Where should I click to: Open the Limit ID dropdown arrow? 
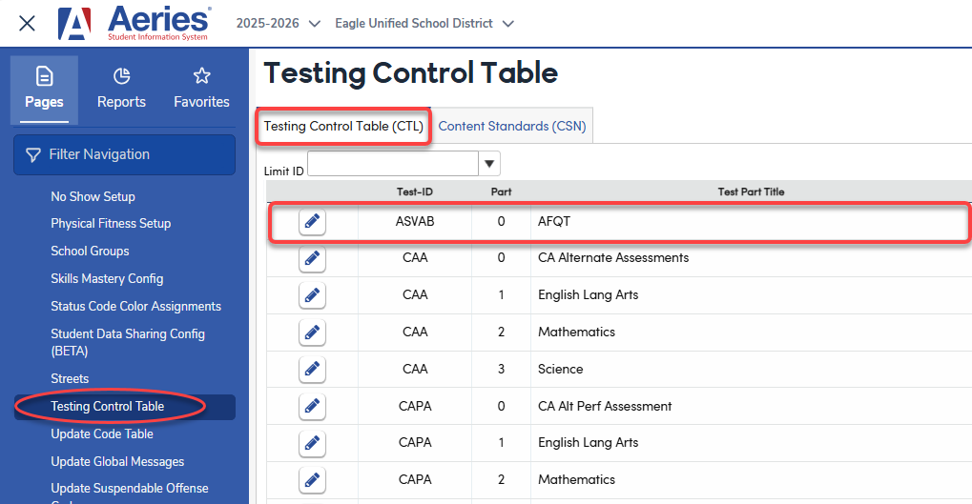coord(489,164)
